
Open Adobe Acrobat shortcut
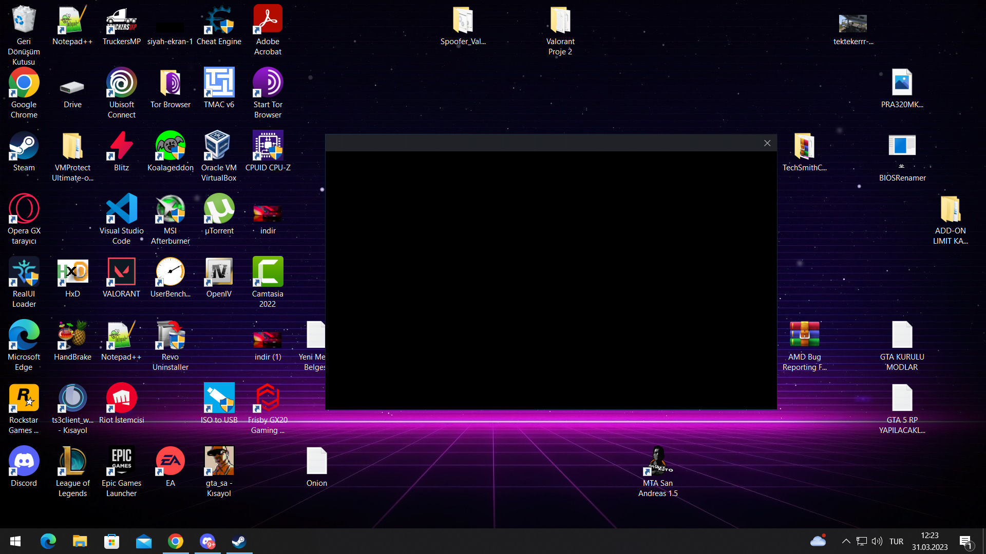[x=268, y=30]
